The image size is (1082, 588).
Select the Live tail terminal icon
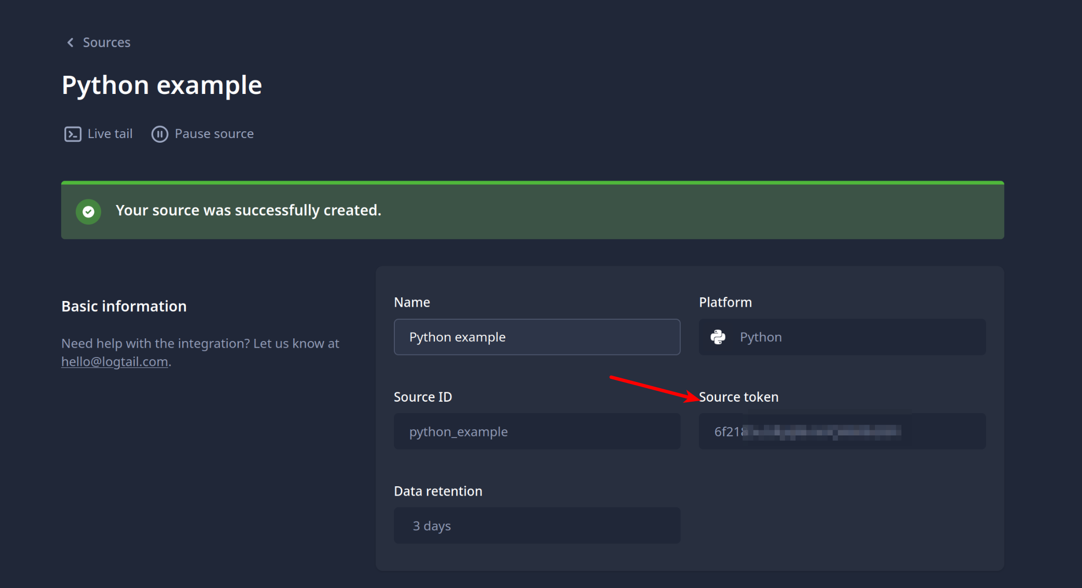[73, 134]
